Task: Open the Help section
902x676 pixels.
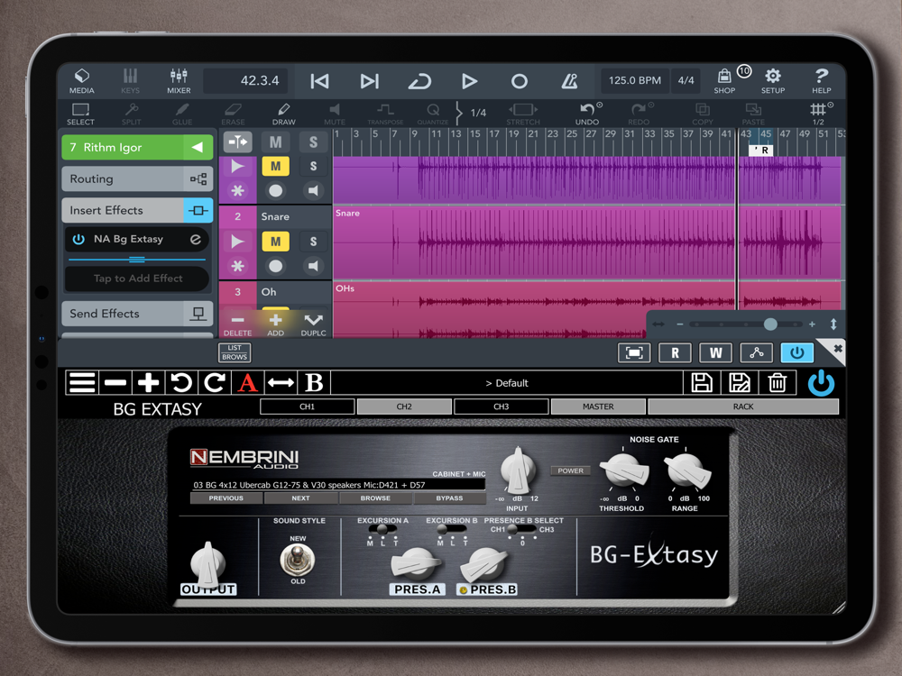Action: [x=822, y=81]
